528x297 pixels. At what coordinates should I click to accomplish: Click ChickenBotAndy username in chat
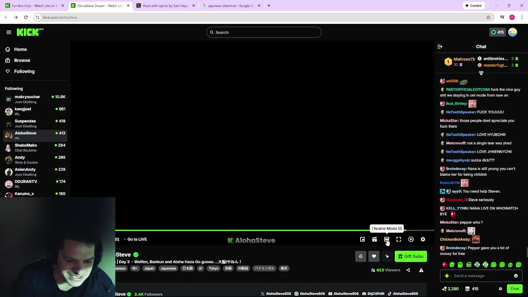click(455, 239)
